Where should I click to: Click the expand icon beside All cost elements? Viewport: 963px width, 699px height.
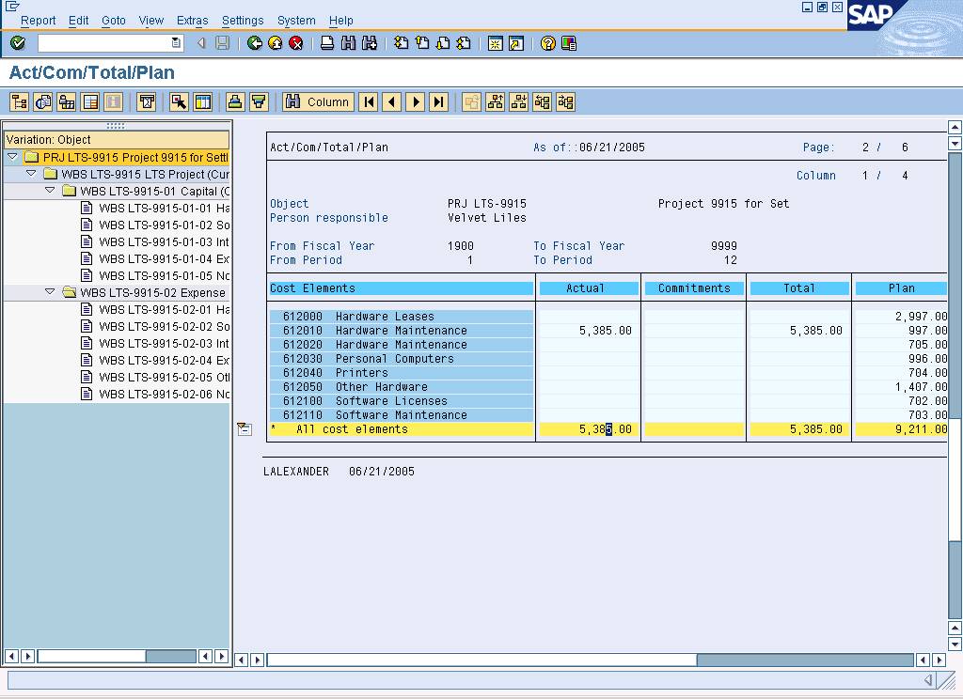coord(245,428)
